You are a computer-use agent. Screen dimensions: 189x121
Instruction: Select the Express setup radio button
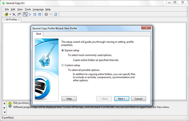pyautogui.click(x=63, y=50)
